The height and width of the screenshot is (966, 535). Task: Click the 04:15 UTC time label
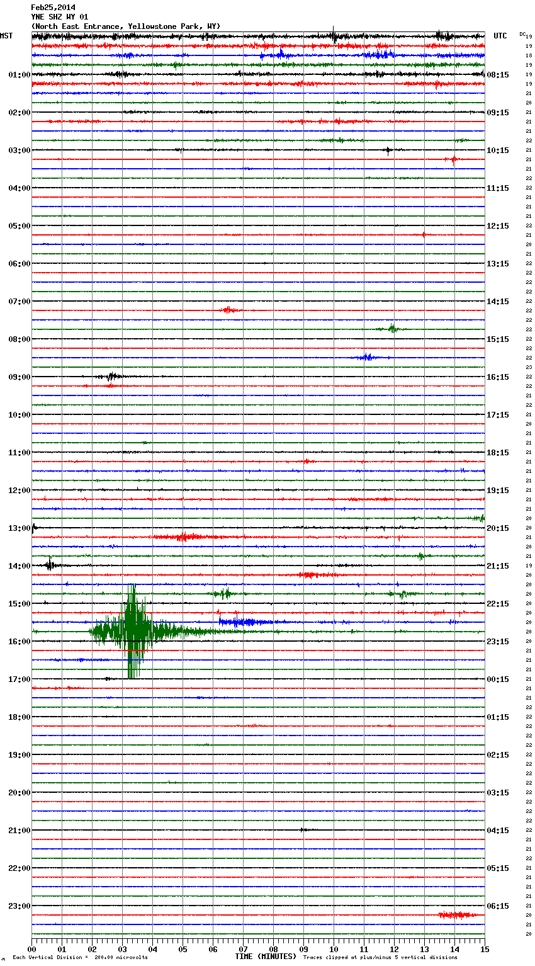click(498, 831)
